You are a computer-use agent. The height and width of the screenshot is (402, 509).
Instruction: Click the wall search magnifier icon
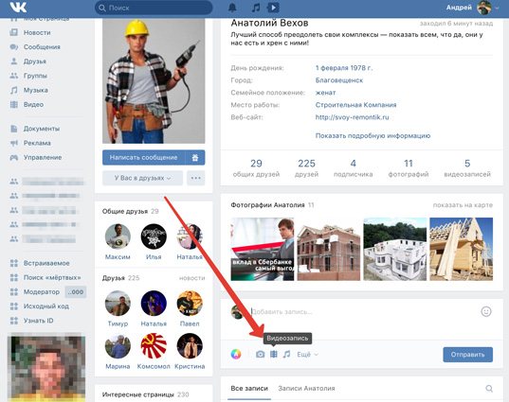[489, 389]
